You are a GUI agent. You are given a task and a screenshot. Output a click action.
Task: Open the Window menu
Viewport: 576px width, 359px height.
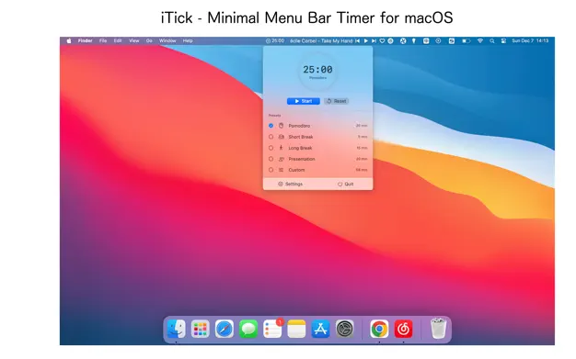(167, 40)
